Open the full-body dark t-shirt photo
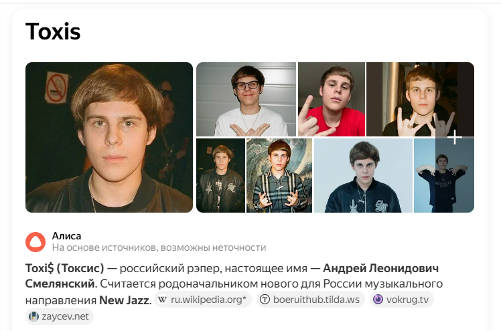The width and height of the screenshot is (501, 331). (x=444, y=175)
